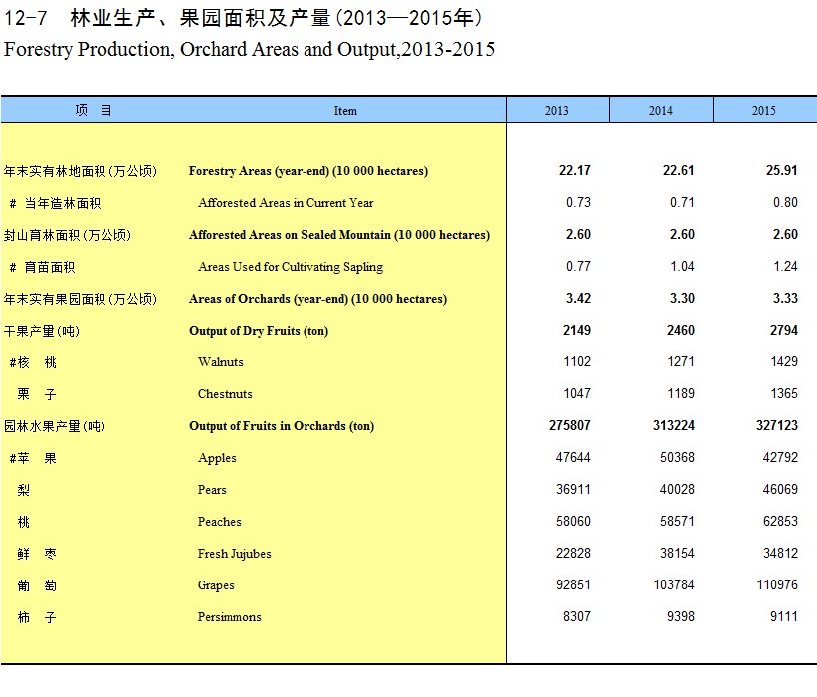This screenshot has width=817, height=697.
Task: Click 62853 peaches 2015 value
Action: [x=780, y=521]
